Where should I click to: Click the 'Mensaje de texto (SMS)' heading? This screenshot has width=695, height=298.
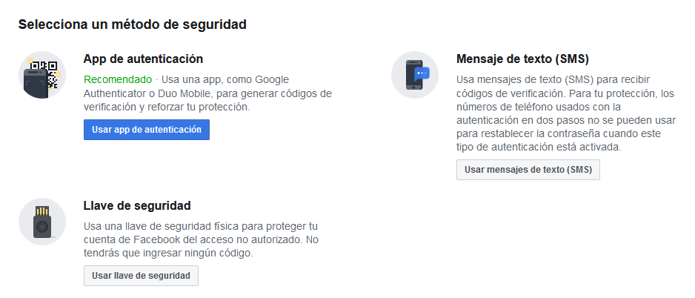tap(528, 59)
